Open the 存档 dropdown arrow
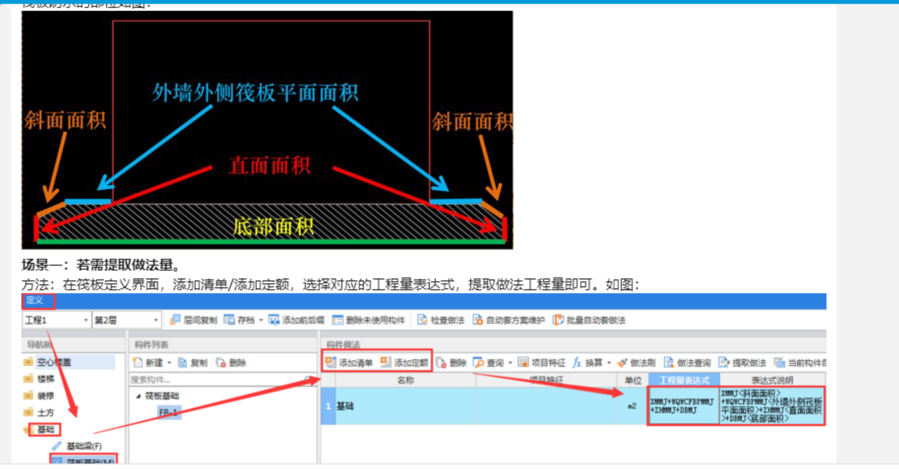 coord(261,320)
